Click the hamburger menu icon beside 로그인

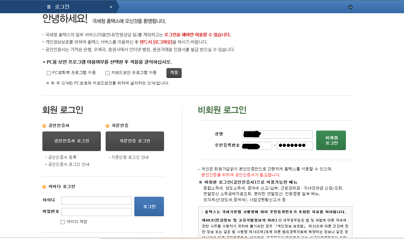click(x=49, y=7)
